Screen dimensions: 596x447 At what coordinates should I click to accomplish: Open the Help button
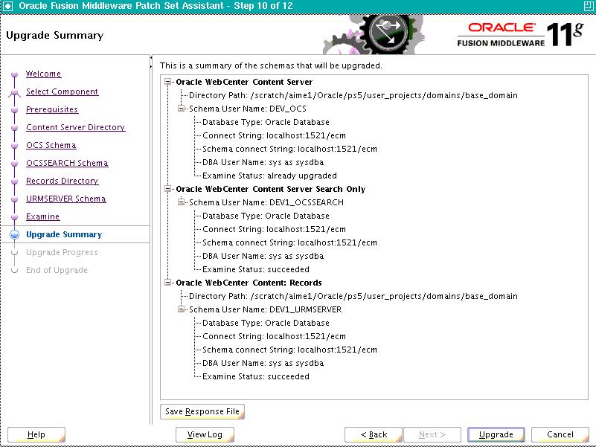(36, 434)
